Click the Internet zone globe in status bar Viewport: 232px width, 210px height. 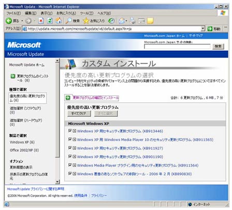point(190,204)
